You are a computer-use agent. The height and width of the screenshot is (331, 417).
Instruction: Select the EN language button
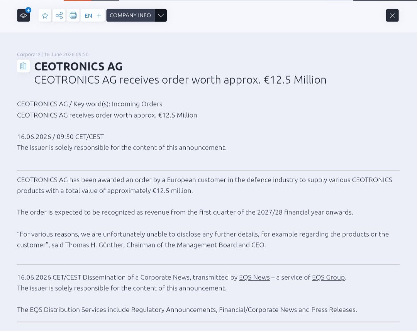(x=88, y=16)
